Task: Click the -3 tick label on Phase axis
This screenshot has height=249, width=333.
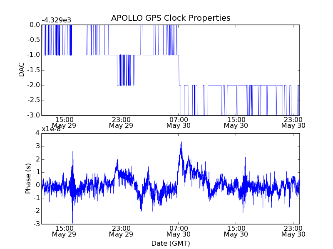Action: point(37,224)
